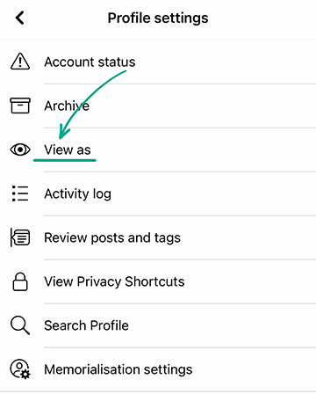Tap the Account status warning triangle icon

pyautogui.click(x=20, y=62)
